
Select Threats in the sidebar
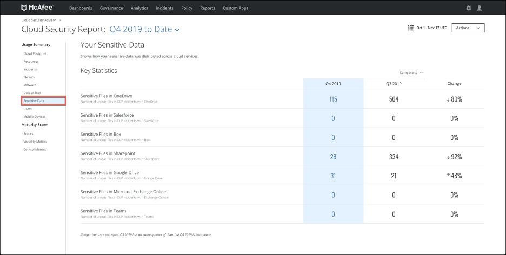click(29, 77)
